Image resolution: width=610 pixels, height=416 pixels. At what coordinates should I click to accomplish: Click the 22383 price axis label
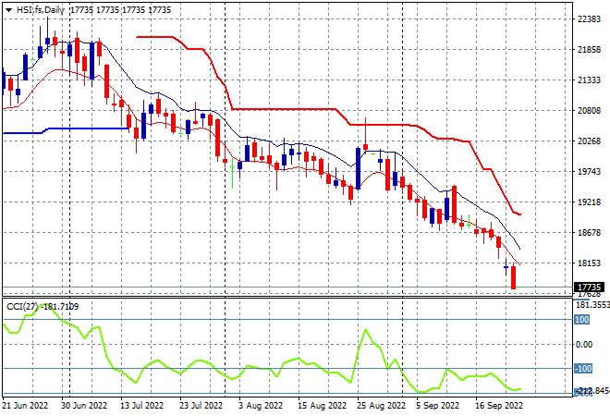click(x=590, y=19)
